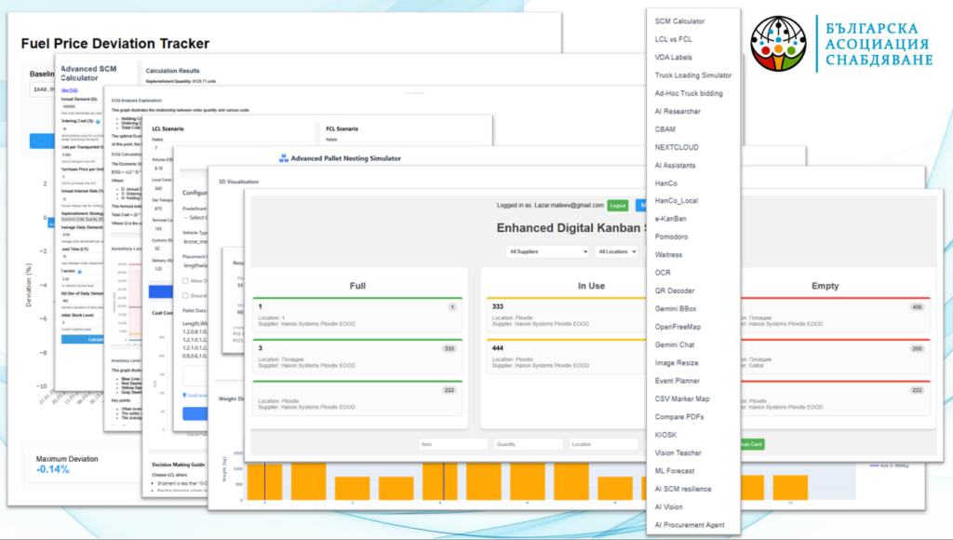
Task: Open the All Suppliers dropdown
Action: coord(547,251)
